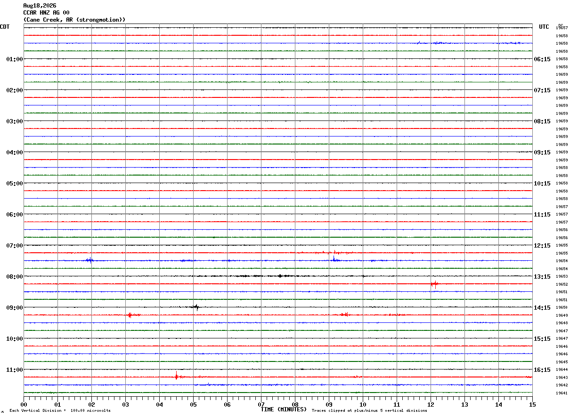Select the 08:00 CDT time label
Screen dimensions: 570x417
pyautogui.click(x=15, y=276)
